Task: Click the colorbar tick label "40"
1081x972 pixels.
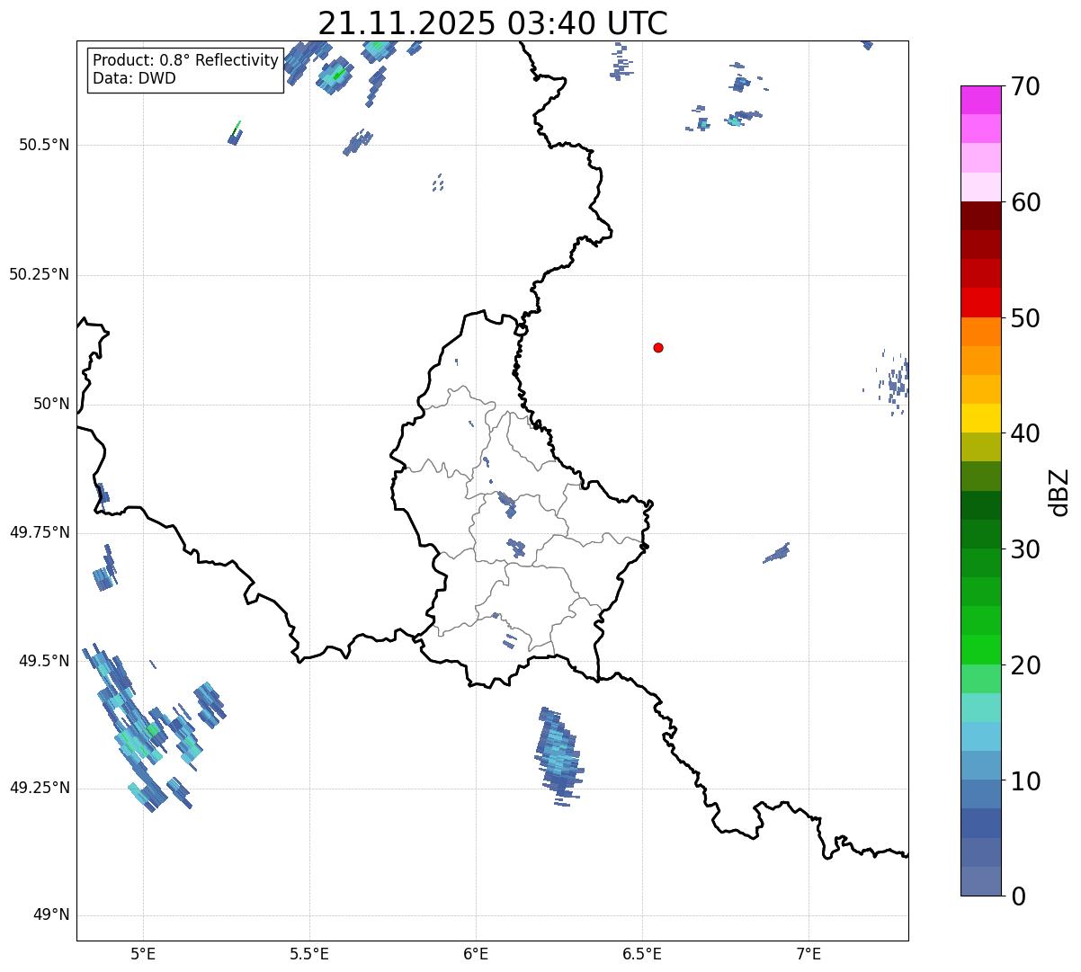Action: tap(1026, 433)
